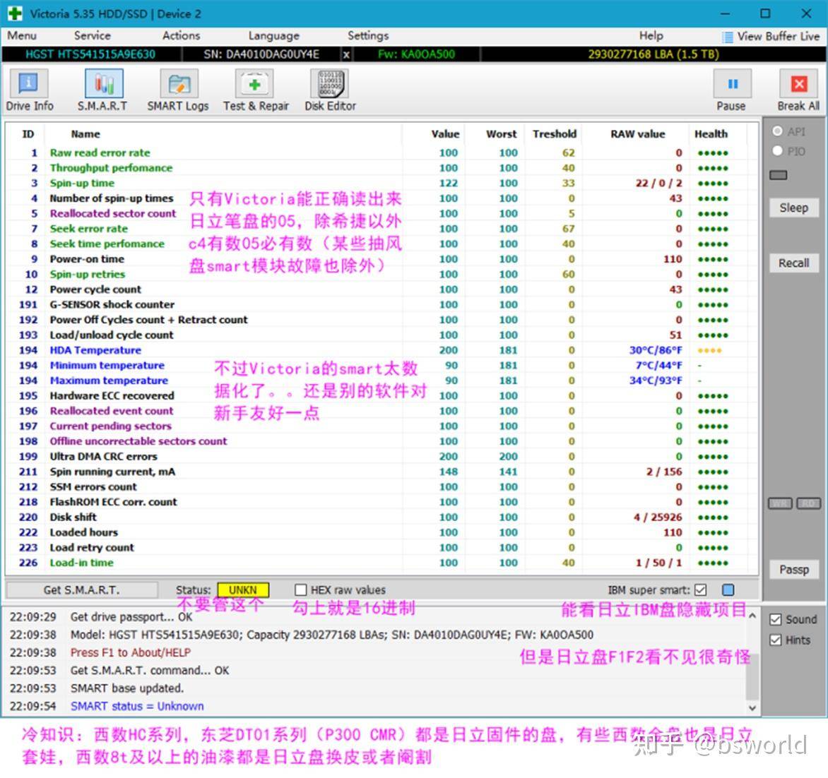Select Spin running current, mA row

pyautogui.click(x=382, y=472)
